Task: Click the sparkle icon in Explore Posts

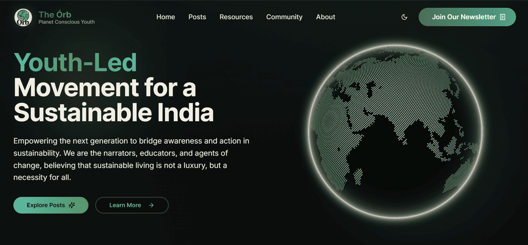Action: [72, 206]
